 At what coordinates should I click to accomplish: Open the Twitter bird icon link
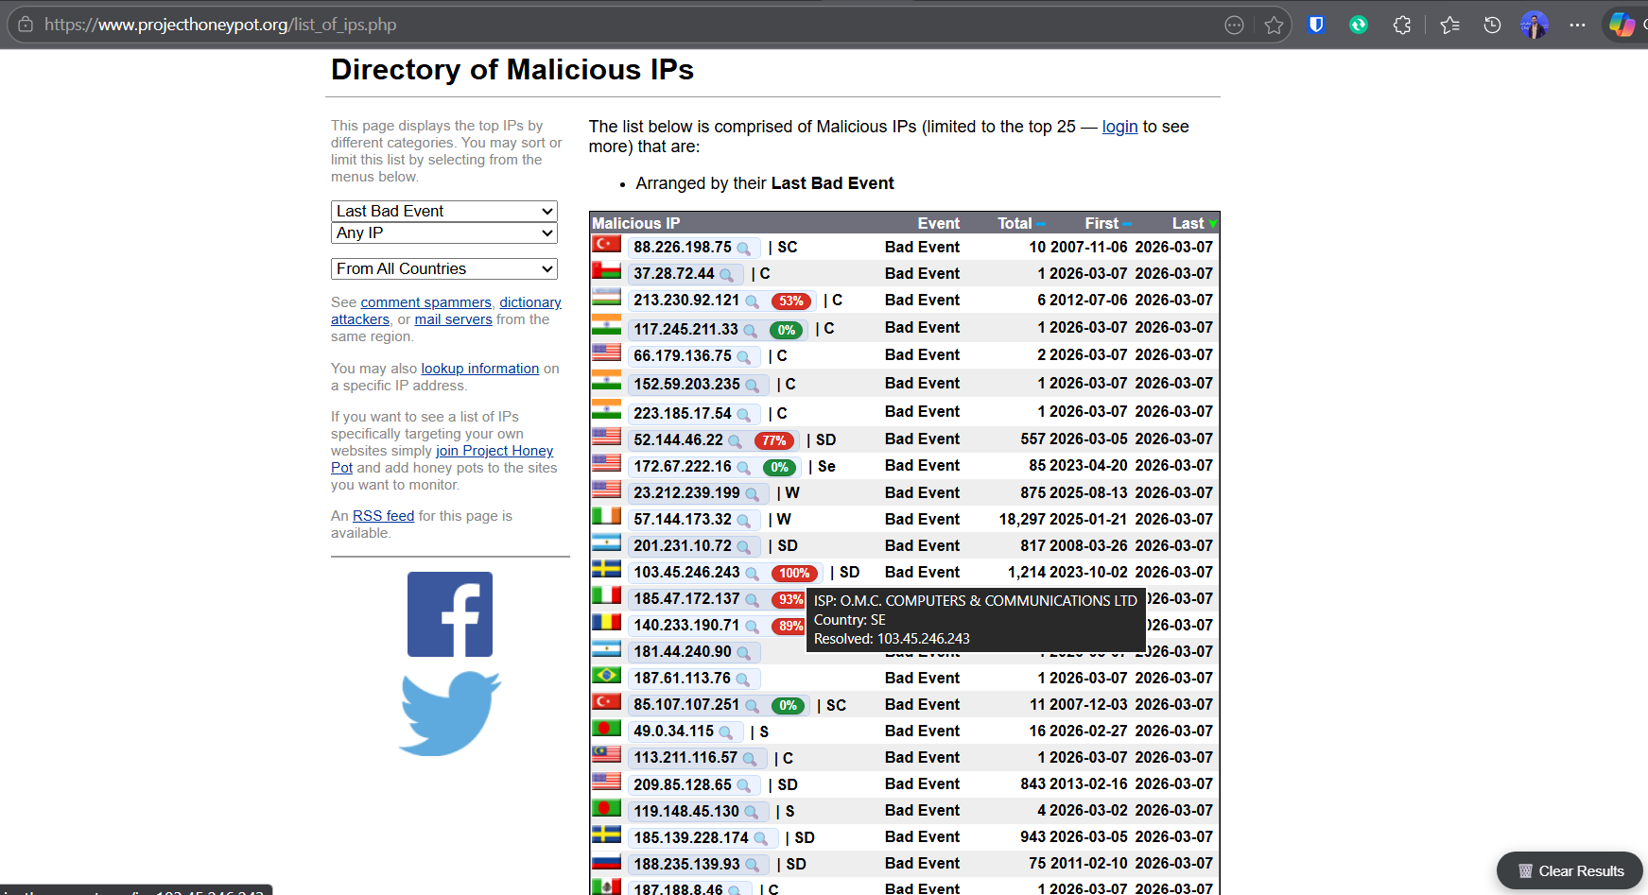(x=450, y=714)
